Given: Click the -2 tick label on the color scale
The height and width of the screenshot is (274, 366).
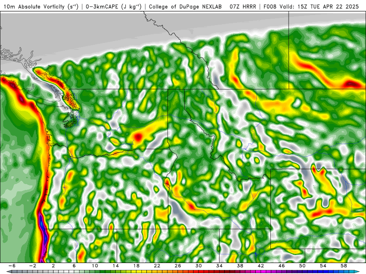Looking at the screenshot, I should (x=32, y=266).
